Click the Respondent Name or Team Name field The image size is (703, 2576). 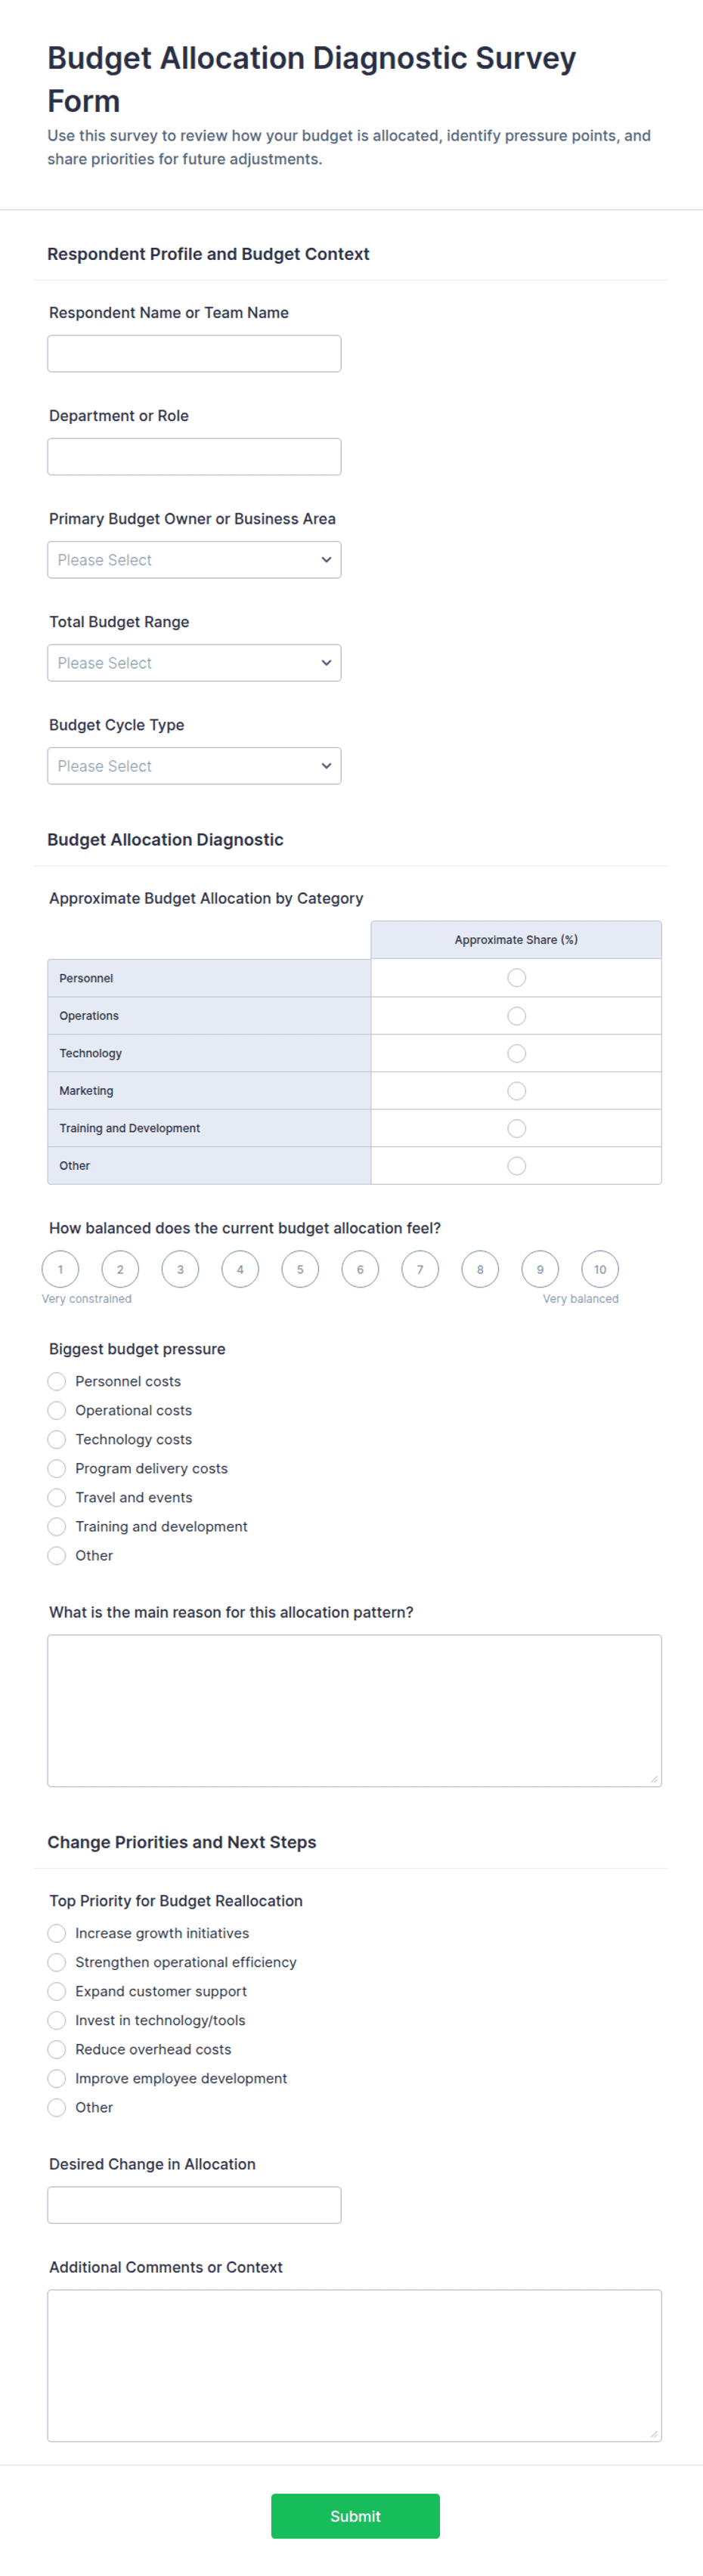pyautogui.click(x=194, y=354)
